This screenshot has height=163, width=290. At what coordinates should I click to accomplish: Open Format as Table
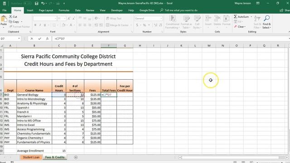pyautogui.click(x=186, y=22)
